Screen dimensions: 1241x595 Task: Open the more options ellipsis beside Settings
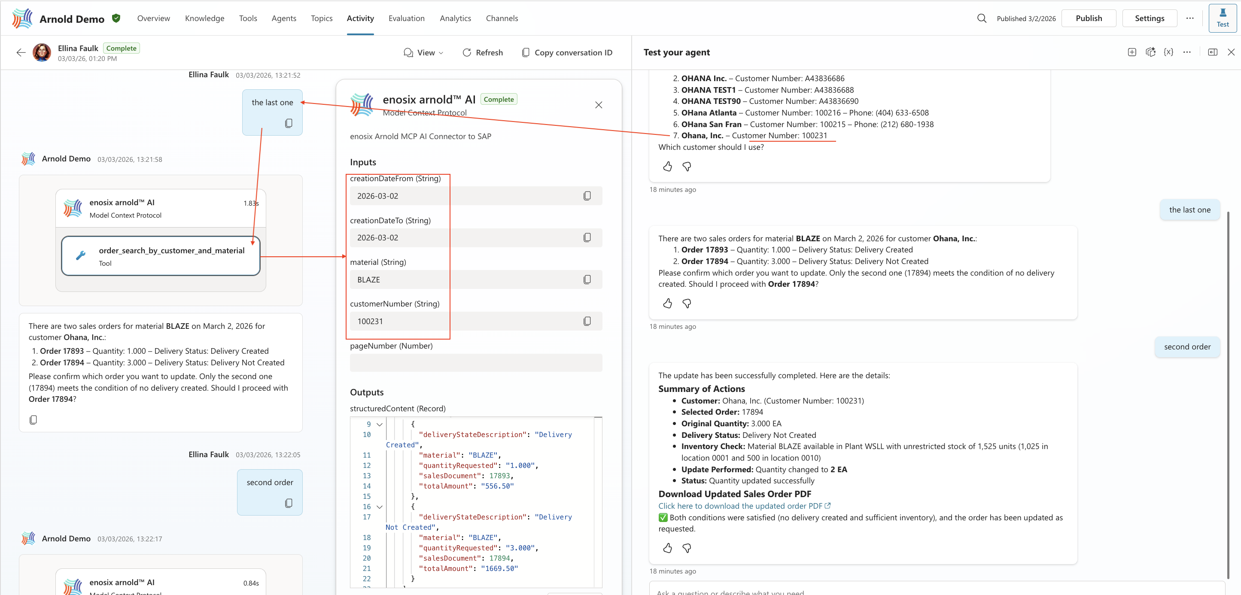(x=1190, y=18)
